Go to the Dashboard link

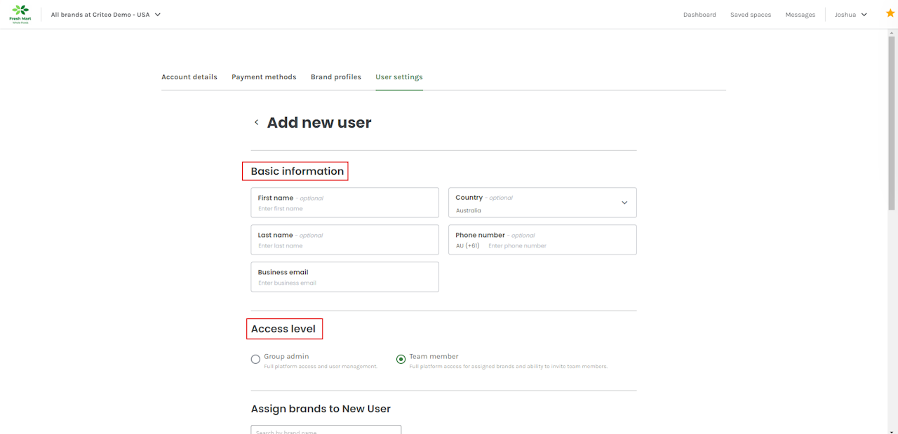point(699,15)
